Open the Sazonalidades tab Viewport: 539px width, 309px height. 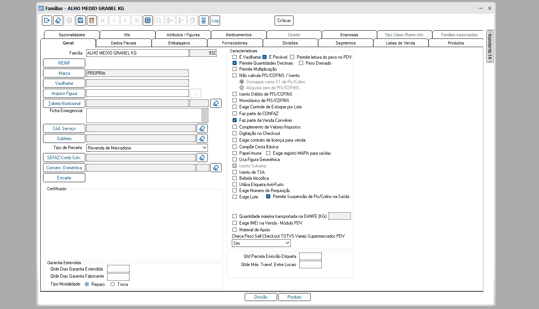pos(72,35)
